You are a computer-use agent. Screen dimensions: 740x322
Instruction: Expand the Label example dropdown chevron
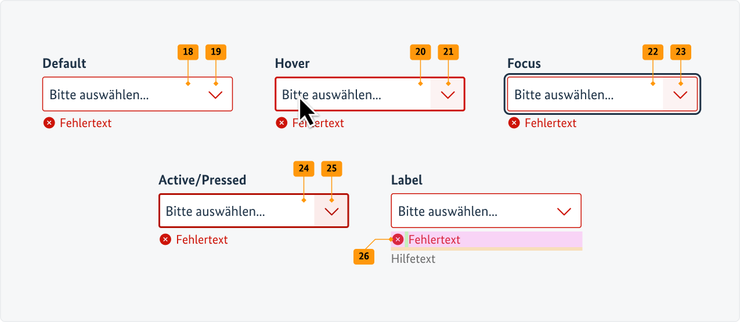click(x=564, y=212)
